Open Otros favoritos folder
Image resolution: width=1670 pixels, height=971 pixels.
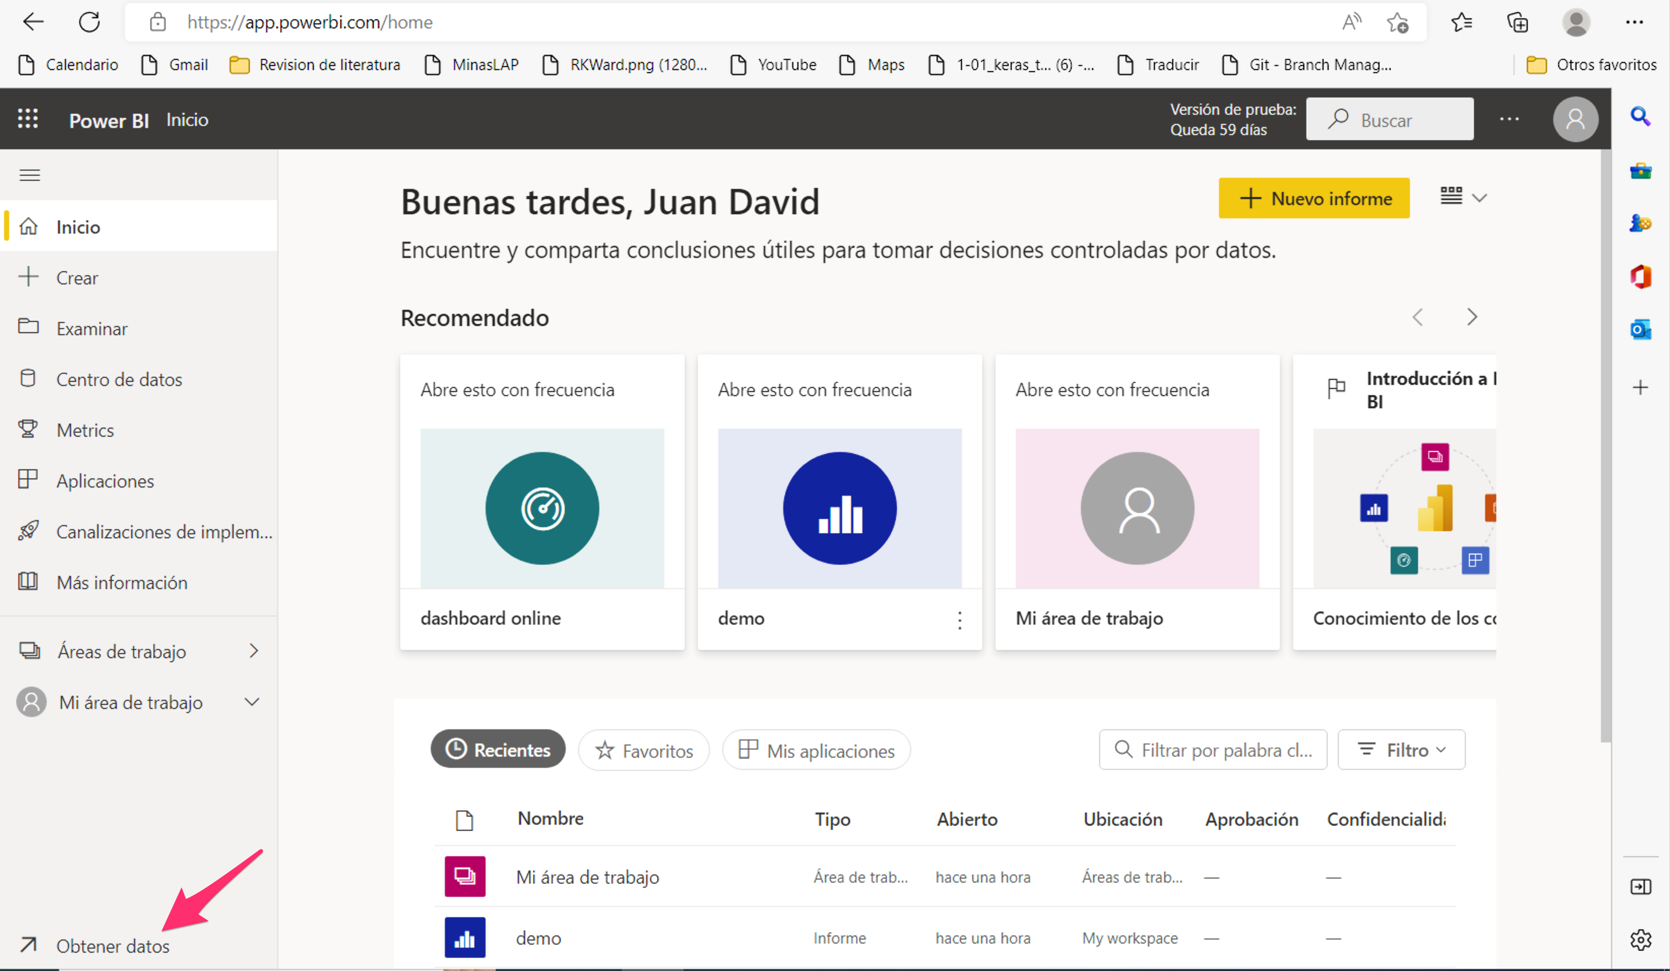point(1591,64)
